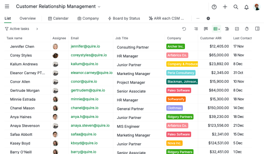264x154 pixels.
Task: Select the Jennifer Chen task row name
Action: pyautogui.click(x=22, y=46)
